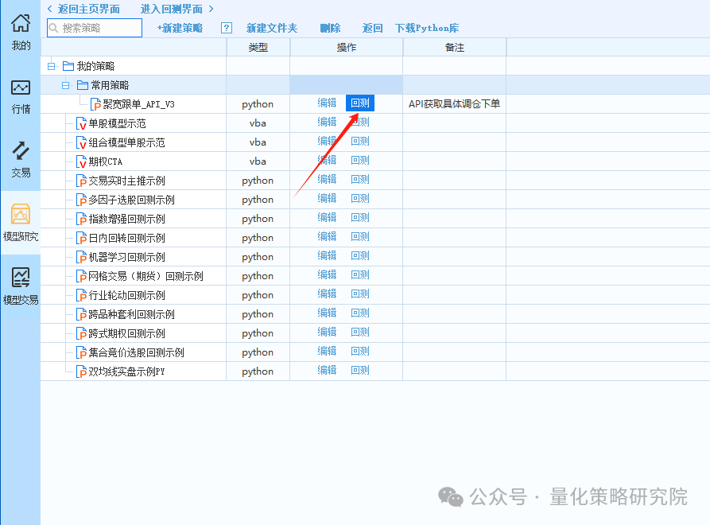Screen dimensions: 710x525
Task: Select the 常用策略 folder label
Action: [x=110, y=85]
